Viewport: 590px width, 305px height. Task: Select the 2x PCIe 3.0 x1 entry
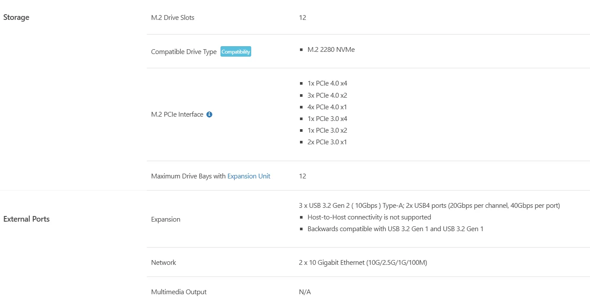pyautogui.click(x=327, y=142)
